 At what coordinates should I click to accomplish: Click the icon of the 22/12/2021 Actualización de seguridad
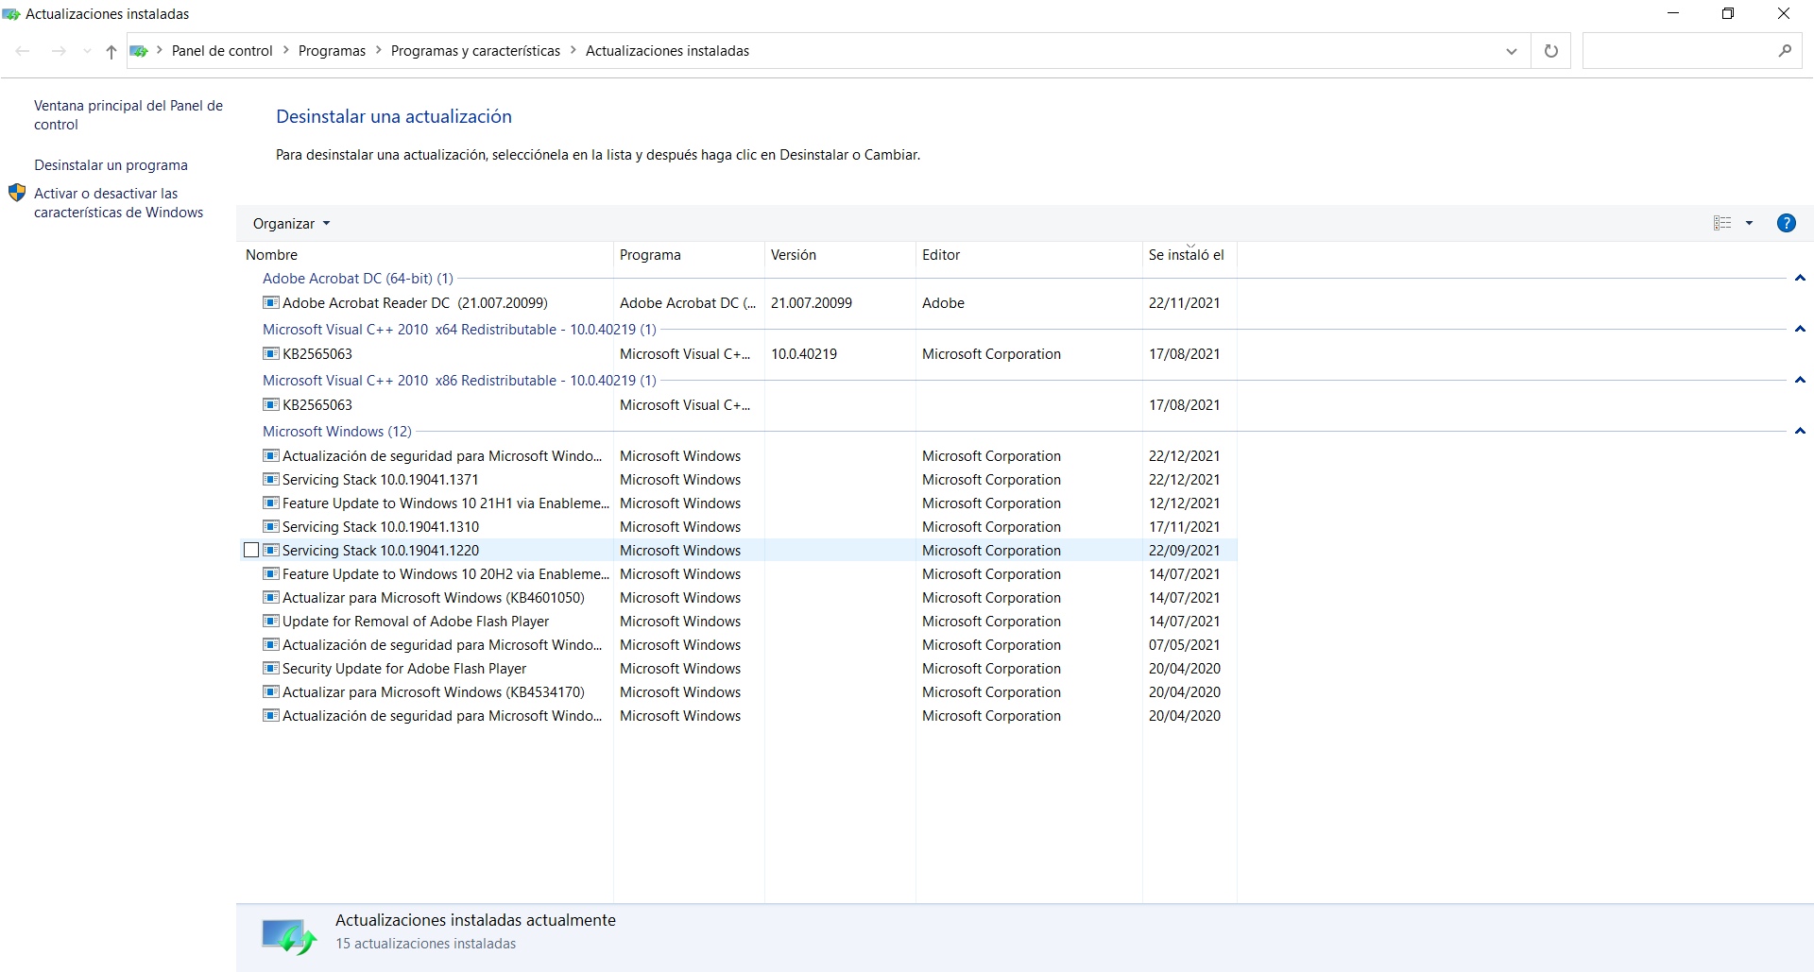[271, 456]
